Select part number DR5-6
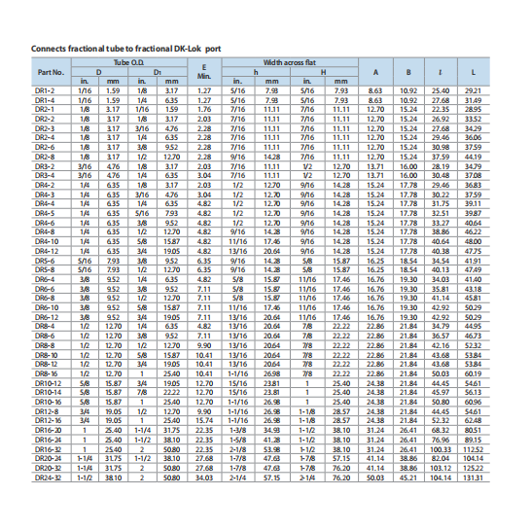Image resolution: width=531 pixels, height=531 pixels. 45,261
